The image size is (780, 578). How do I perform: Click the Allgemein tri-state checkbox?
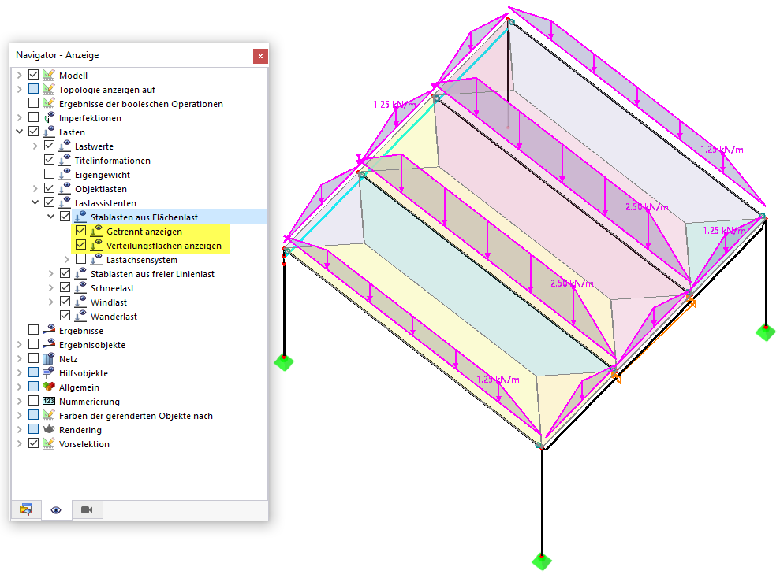tap(33, 387)
